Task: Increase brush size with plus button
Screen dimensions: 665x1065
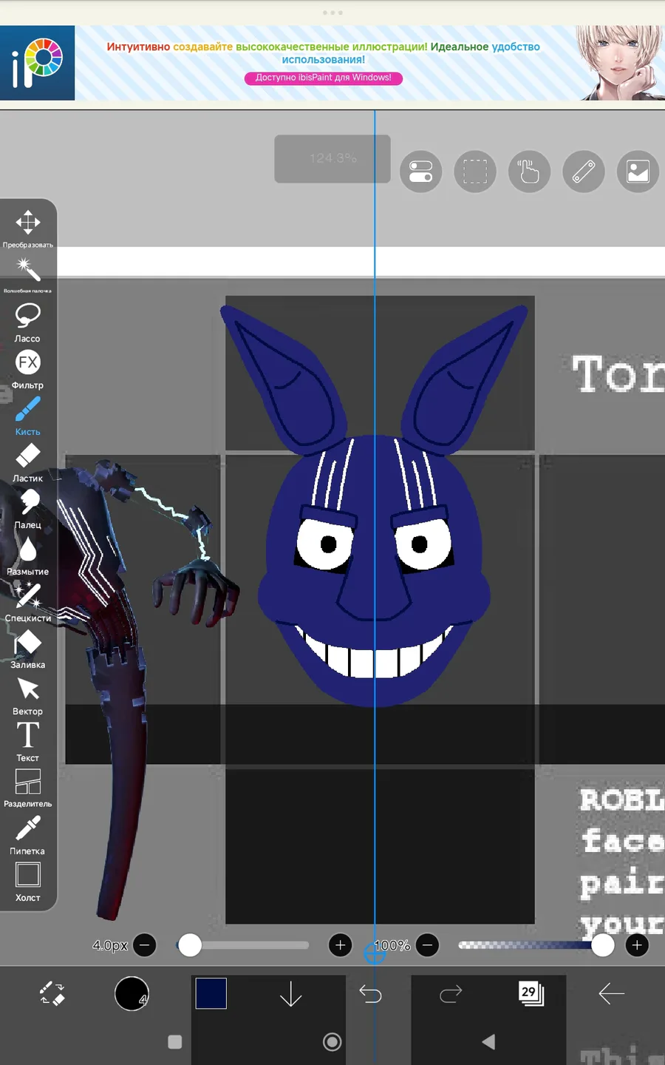Action: click(340, 945)
